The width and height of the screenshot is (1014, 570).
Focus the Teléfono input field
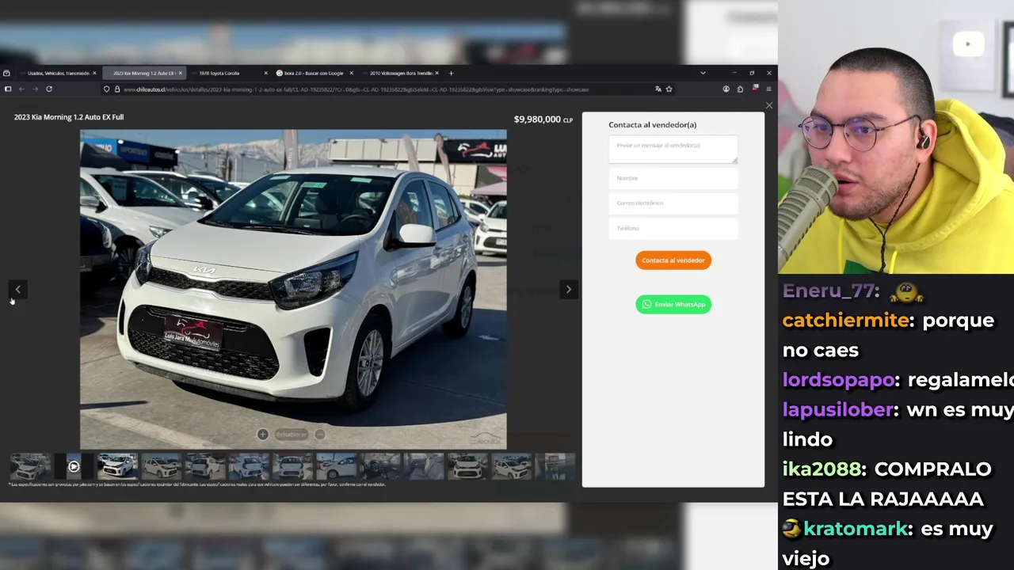[x=673, y=228]
